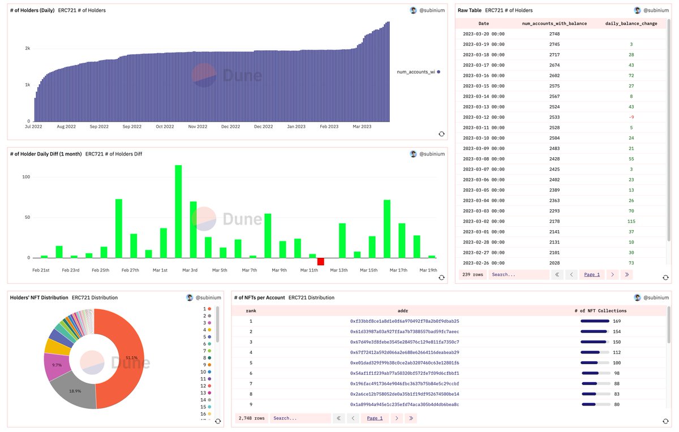Click Page 1 link in NFTs per Account table
The width and height of the screenshot is (679, 432).
click(x=375, y=418)
